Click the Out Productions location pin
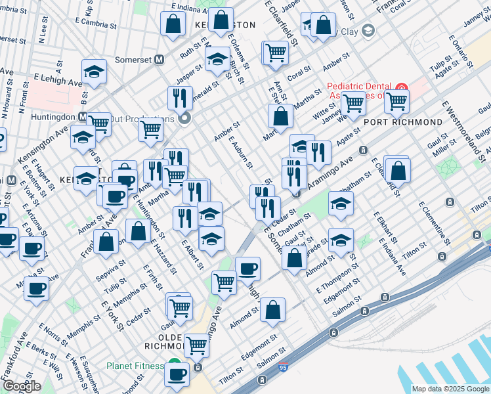The height and width of the screenshot is (394, 491). 184,119
